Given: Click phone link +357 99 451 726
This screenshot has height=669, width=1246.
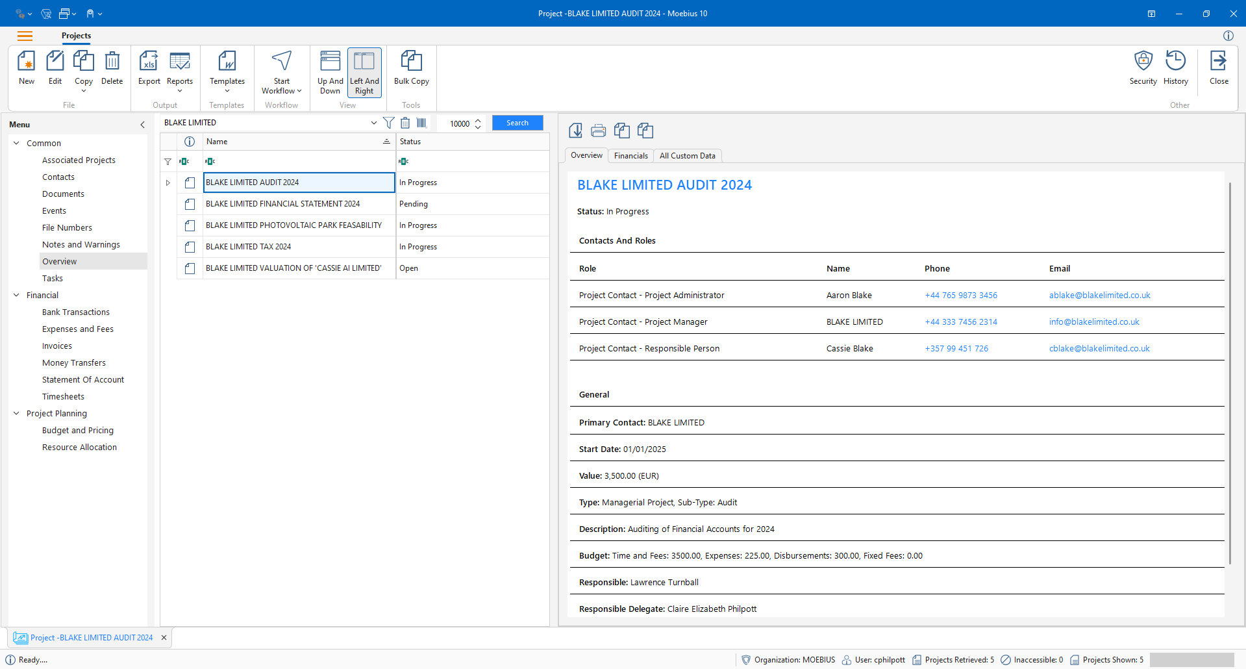Looking at the screenshot, I should [956, 348].
